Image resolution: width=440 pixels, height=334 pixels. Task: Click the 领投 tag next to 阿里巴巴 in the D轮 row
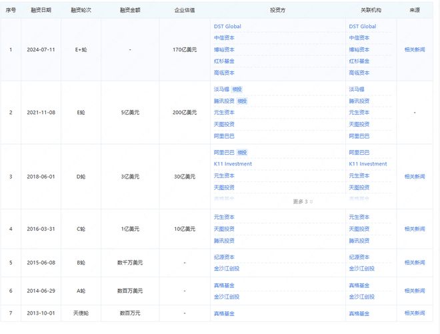(242, 153)
